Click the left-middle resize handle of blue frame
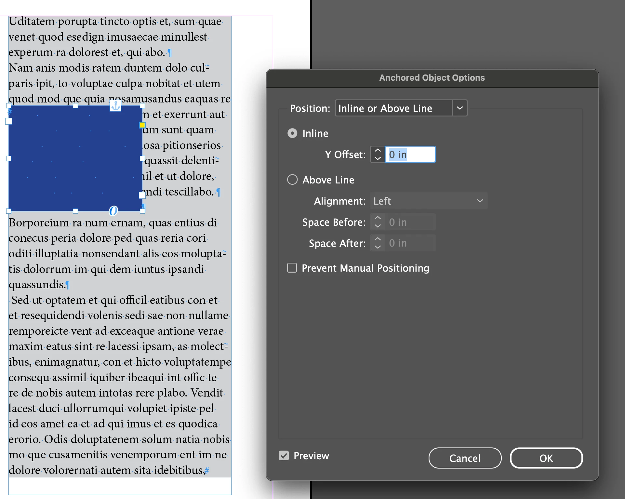The width and height of the screenshot is (625, 499). [x=9, y=158]
